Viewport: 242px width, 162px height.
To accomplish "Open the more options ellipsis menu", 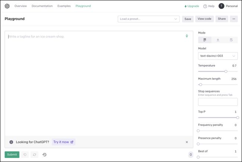I will coord(234,19).
